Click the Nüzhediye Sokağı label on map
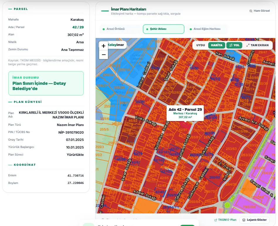278x226 pixels. 162,136
